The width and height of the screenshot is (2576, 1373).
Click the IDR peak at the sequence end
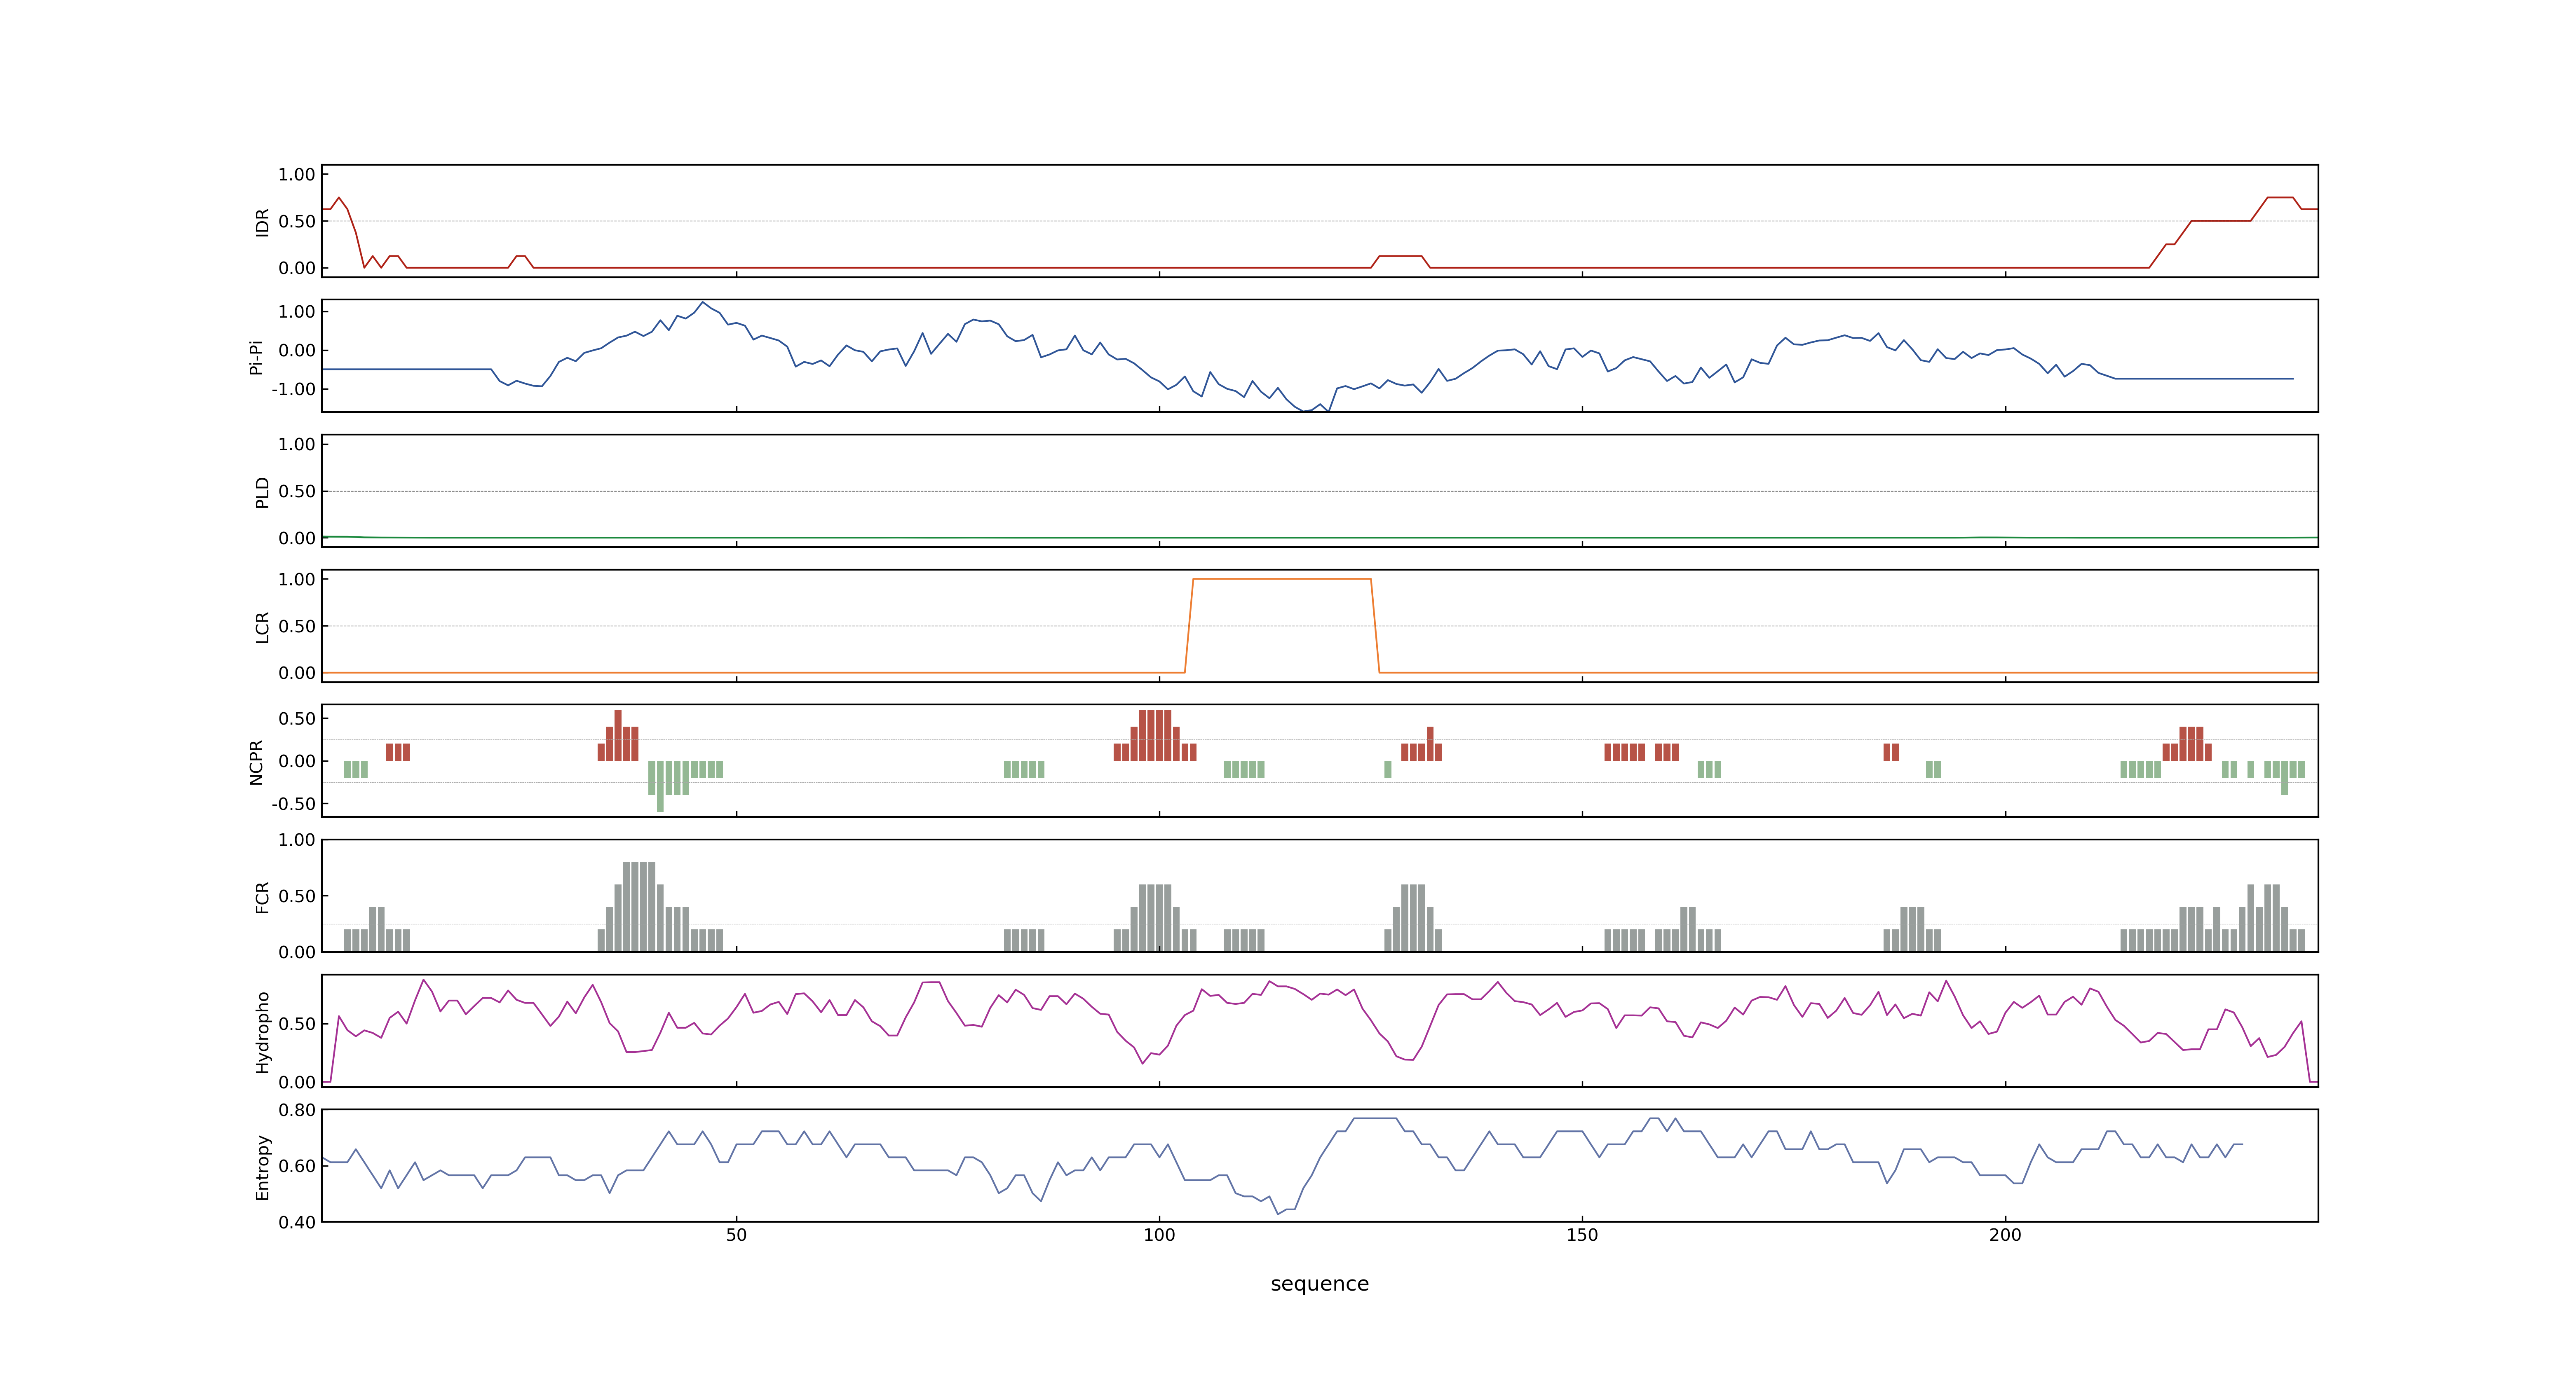coord(2280,198)
